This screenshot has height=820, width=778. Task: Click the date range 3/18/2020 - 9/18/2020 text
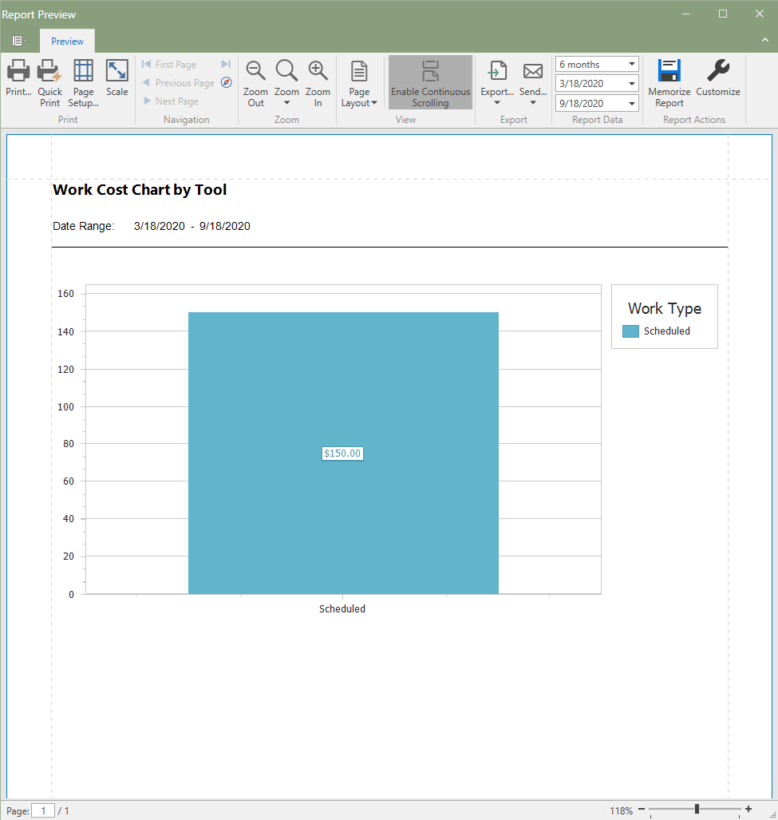[x=192, y=226]
